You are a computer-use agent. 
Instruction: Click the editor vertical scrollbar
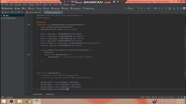tap(185, 53)
